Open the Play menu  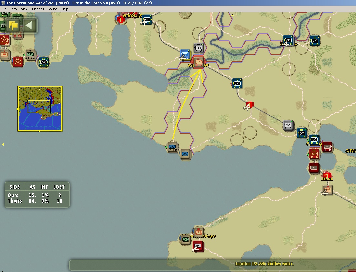point(14,9)
